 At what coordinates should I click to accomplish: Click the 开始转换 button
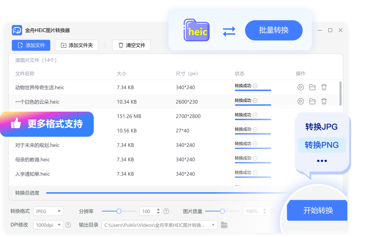(318, 210)
